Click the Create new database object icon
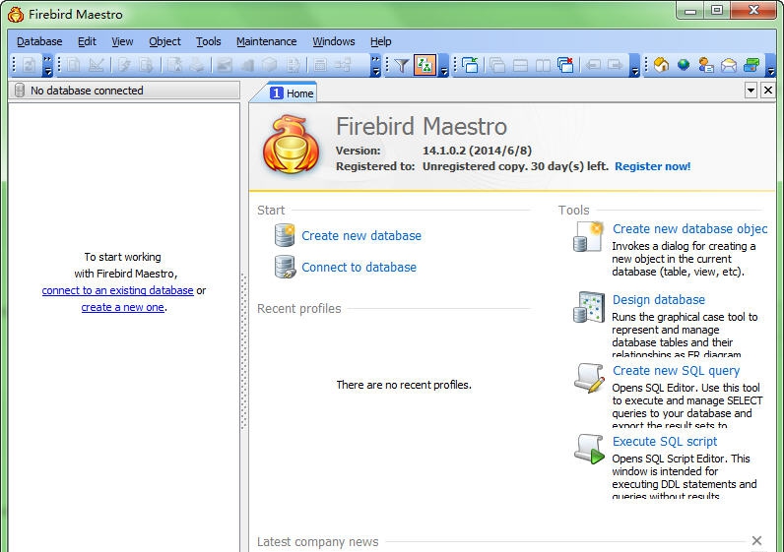 [588, 236]
